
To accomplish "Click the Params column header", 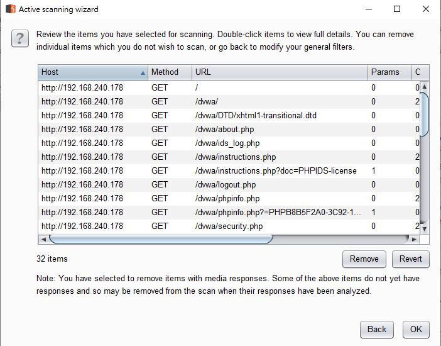I will click(389, 72).
